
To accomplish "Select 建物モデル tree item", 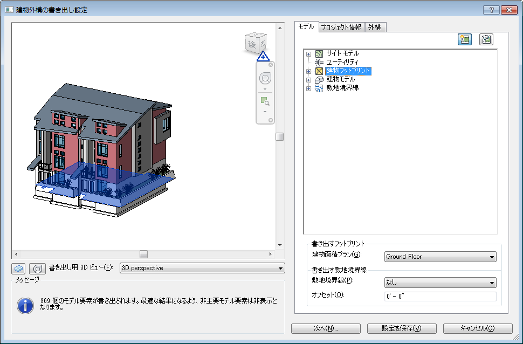I will coord(341,79).
